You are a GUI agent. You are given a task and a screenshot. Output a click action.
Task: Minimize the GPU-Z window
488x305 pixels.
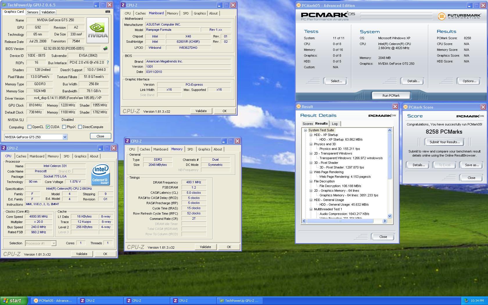coord(96,5)
